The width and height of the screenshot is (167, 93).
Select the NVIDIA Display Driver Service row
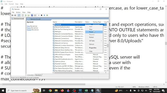click(x=80, y=52)
